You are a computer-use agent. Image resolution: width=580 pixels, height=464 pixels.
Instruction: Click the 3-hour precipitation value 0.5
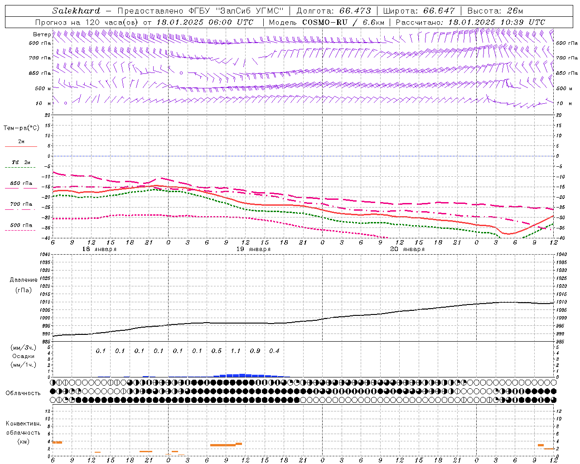click(x=217, y=351)
